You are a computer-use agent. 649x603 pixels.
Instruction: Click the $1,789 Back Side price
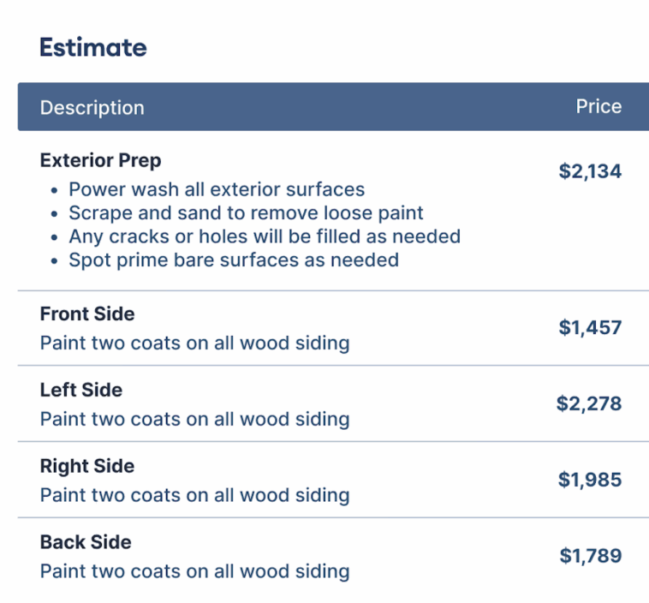591,556
